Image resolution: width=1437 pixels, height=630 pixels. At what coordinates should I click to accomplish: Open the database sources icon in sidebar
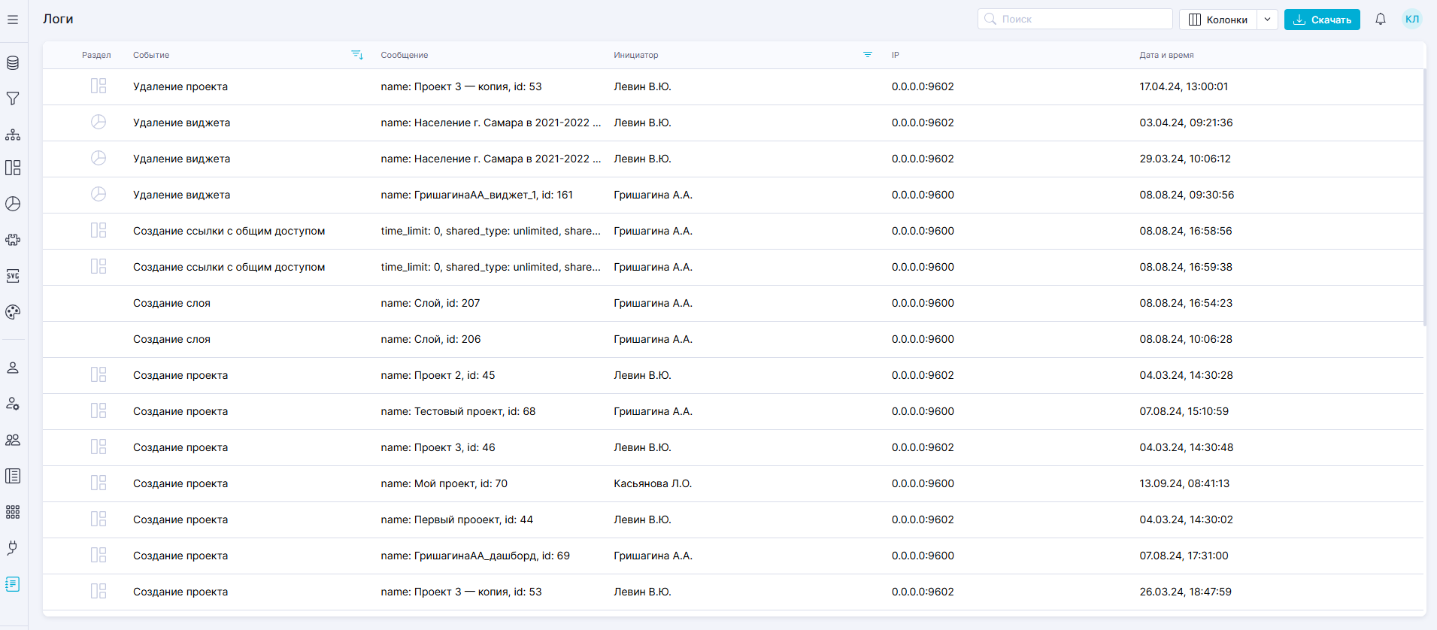(x=13, y=63)
